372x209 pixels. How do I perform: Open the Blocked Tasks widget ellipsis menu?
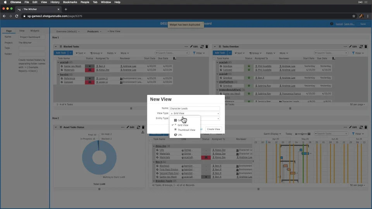click(x=186, y=47)
